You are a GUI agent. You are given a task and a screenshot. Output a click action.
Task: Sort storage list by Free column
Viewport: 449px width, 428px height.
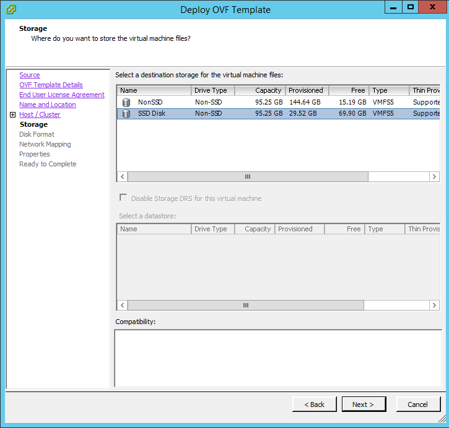click(x=349, y=90)
